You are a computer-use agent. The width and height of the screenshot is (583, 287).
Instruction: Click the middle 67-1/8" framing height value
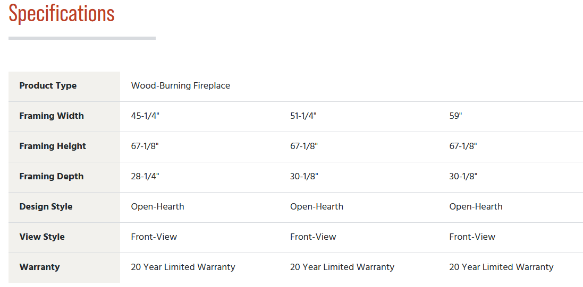pos(304,146)
